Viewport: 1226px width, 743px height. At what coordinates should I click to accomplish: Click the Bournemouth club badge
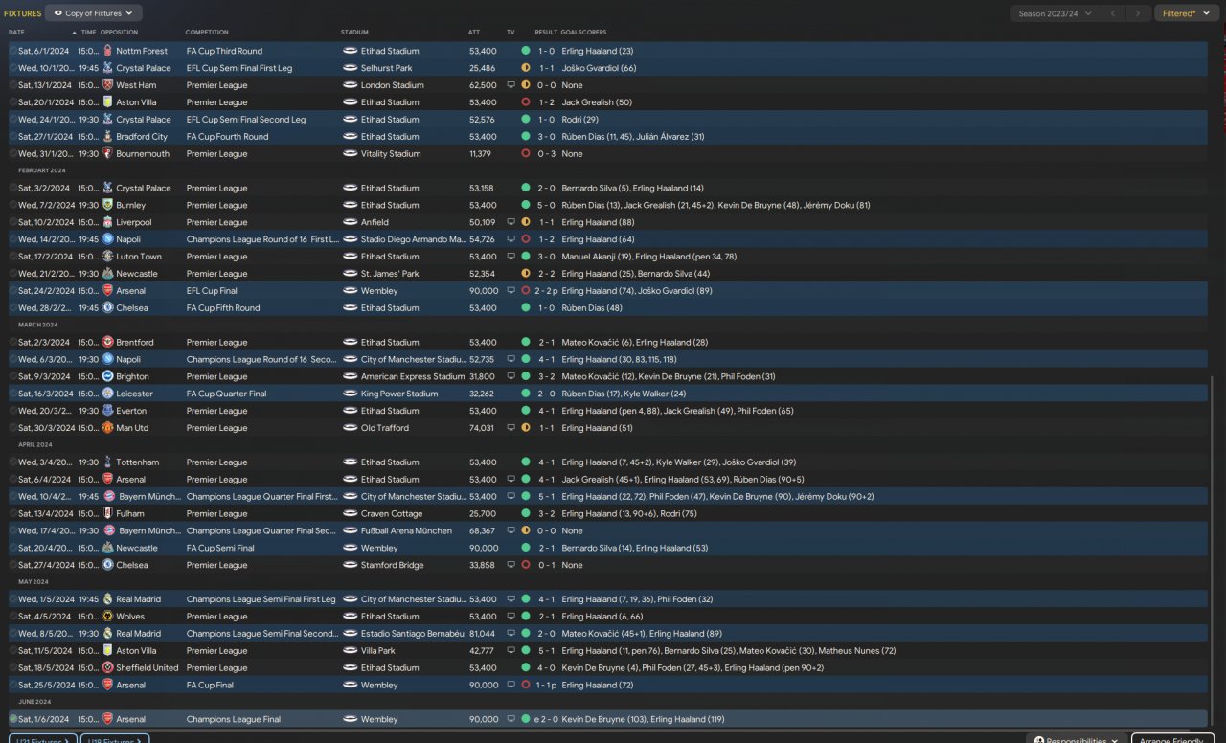[107, 153]
